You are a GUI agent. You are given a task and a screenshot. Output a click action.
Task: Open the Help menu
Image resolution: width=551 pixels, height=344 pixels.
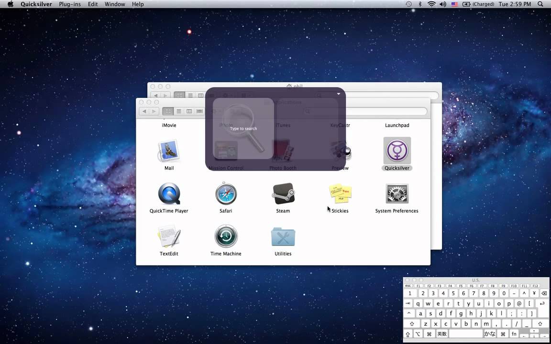point(138,4)
